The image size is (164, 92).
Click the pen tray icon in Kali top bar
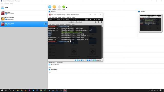click(x=94, y=19)
